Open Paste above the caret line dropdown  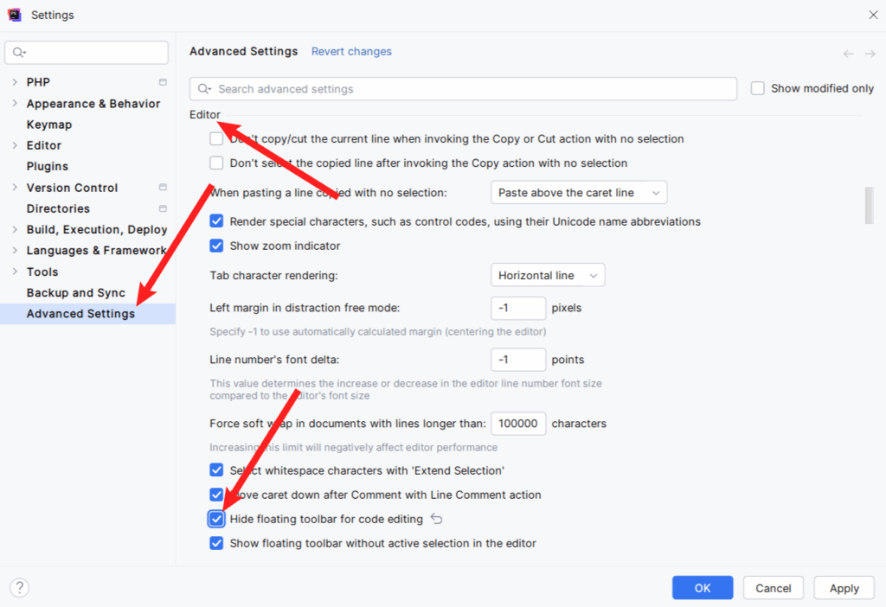coord(579,193)
